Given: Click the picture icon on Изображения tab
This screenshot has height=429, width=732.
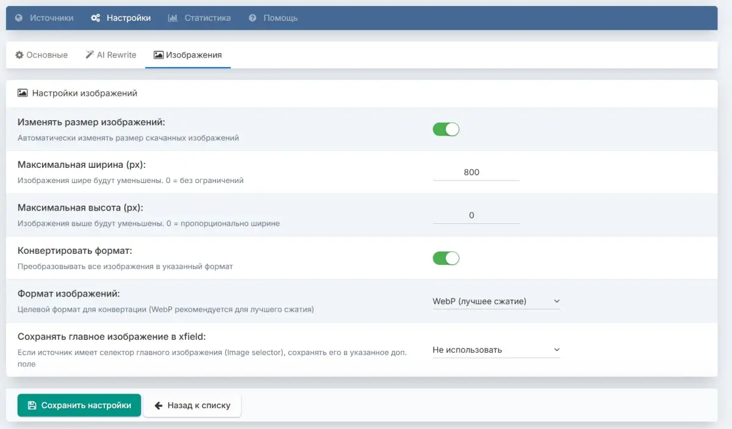Looking at the screenshot, I should [159, 55].
